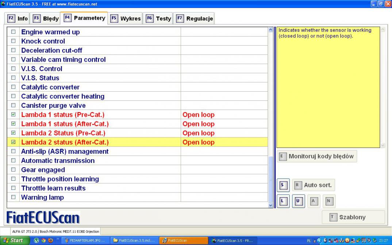The width and height of the screenshot is (392, 245).
Task: Click the S sort key button
Action: [283, 185]
